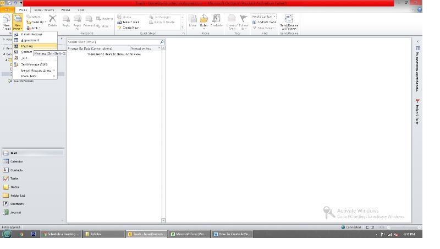
Task: Open the Filter E-mail dropdown
Action: click(263, 28)
